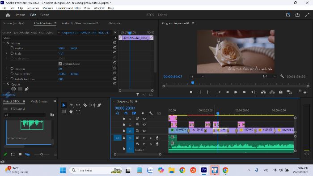Open the Clip menu

coord(21,8)
